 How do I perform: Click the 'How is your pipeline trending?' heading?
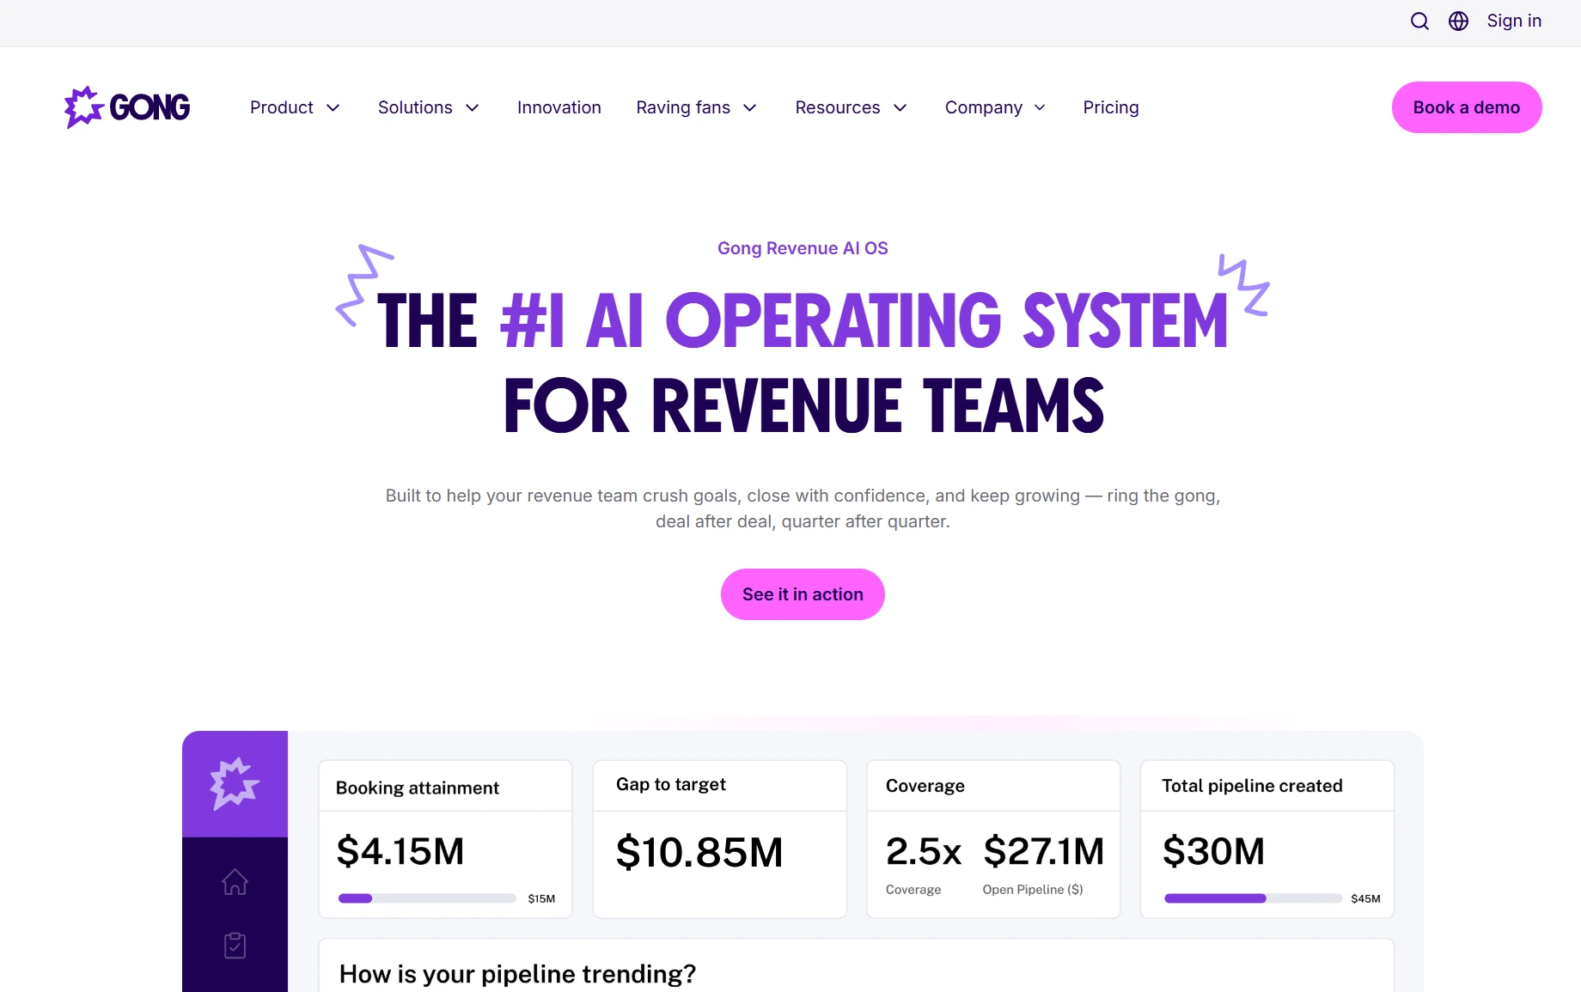[x=517, y=974]
